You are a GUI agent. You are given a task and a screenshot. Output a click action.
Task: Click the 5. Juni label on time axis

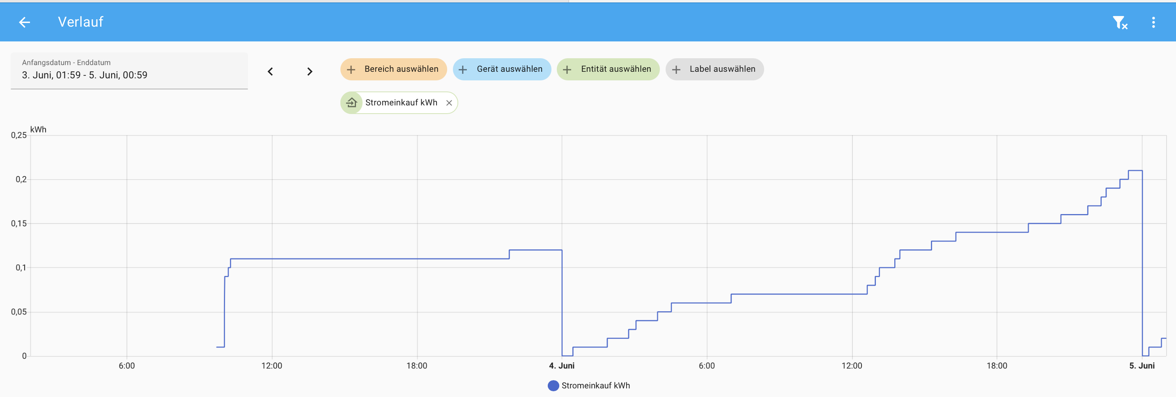pyautogui.click(x=1142, y=365)
